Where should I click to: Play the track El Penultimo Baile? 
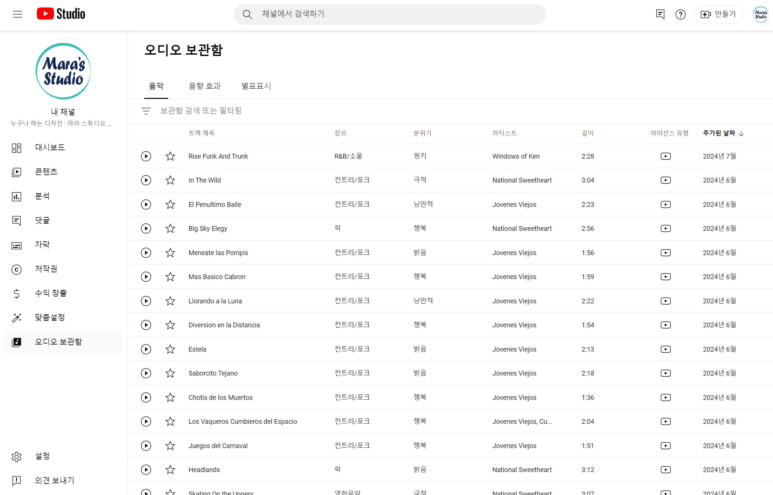[x=146, y=204]
